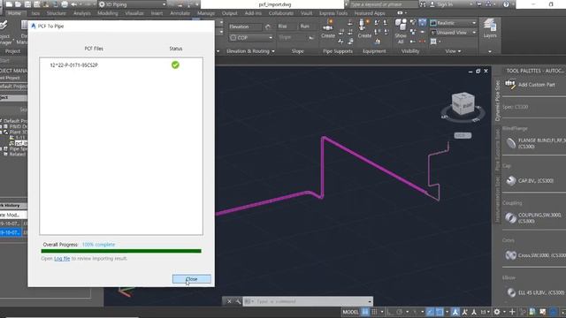Click the Undo arrow in quick access toolbar

pyautogui.click(x=73, y=4)
